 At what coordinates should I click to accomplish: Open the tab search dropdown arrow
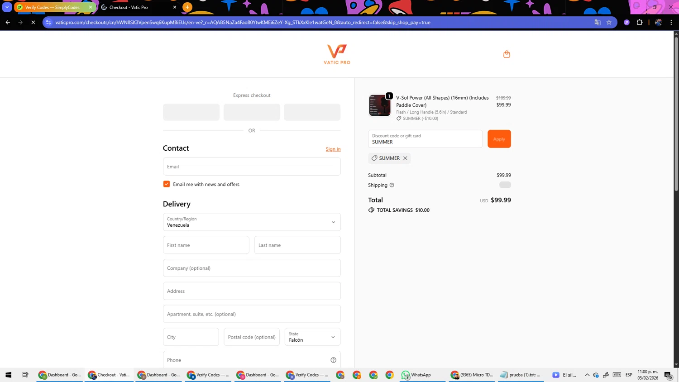click(7, 7)
